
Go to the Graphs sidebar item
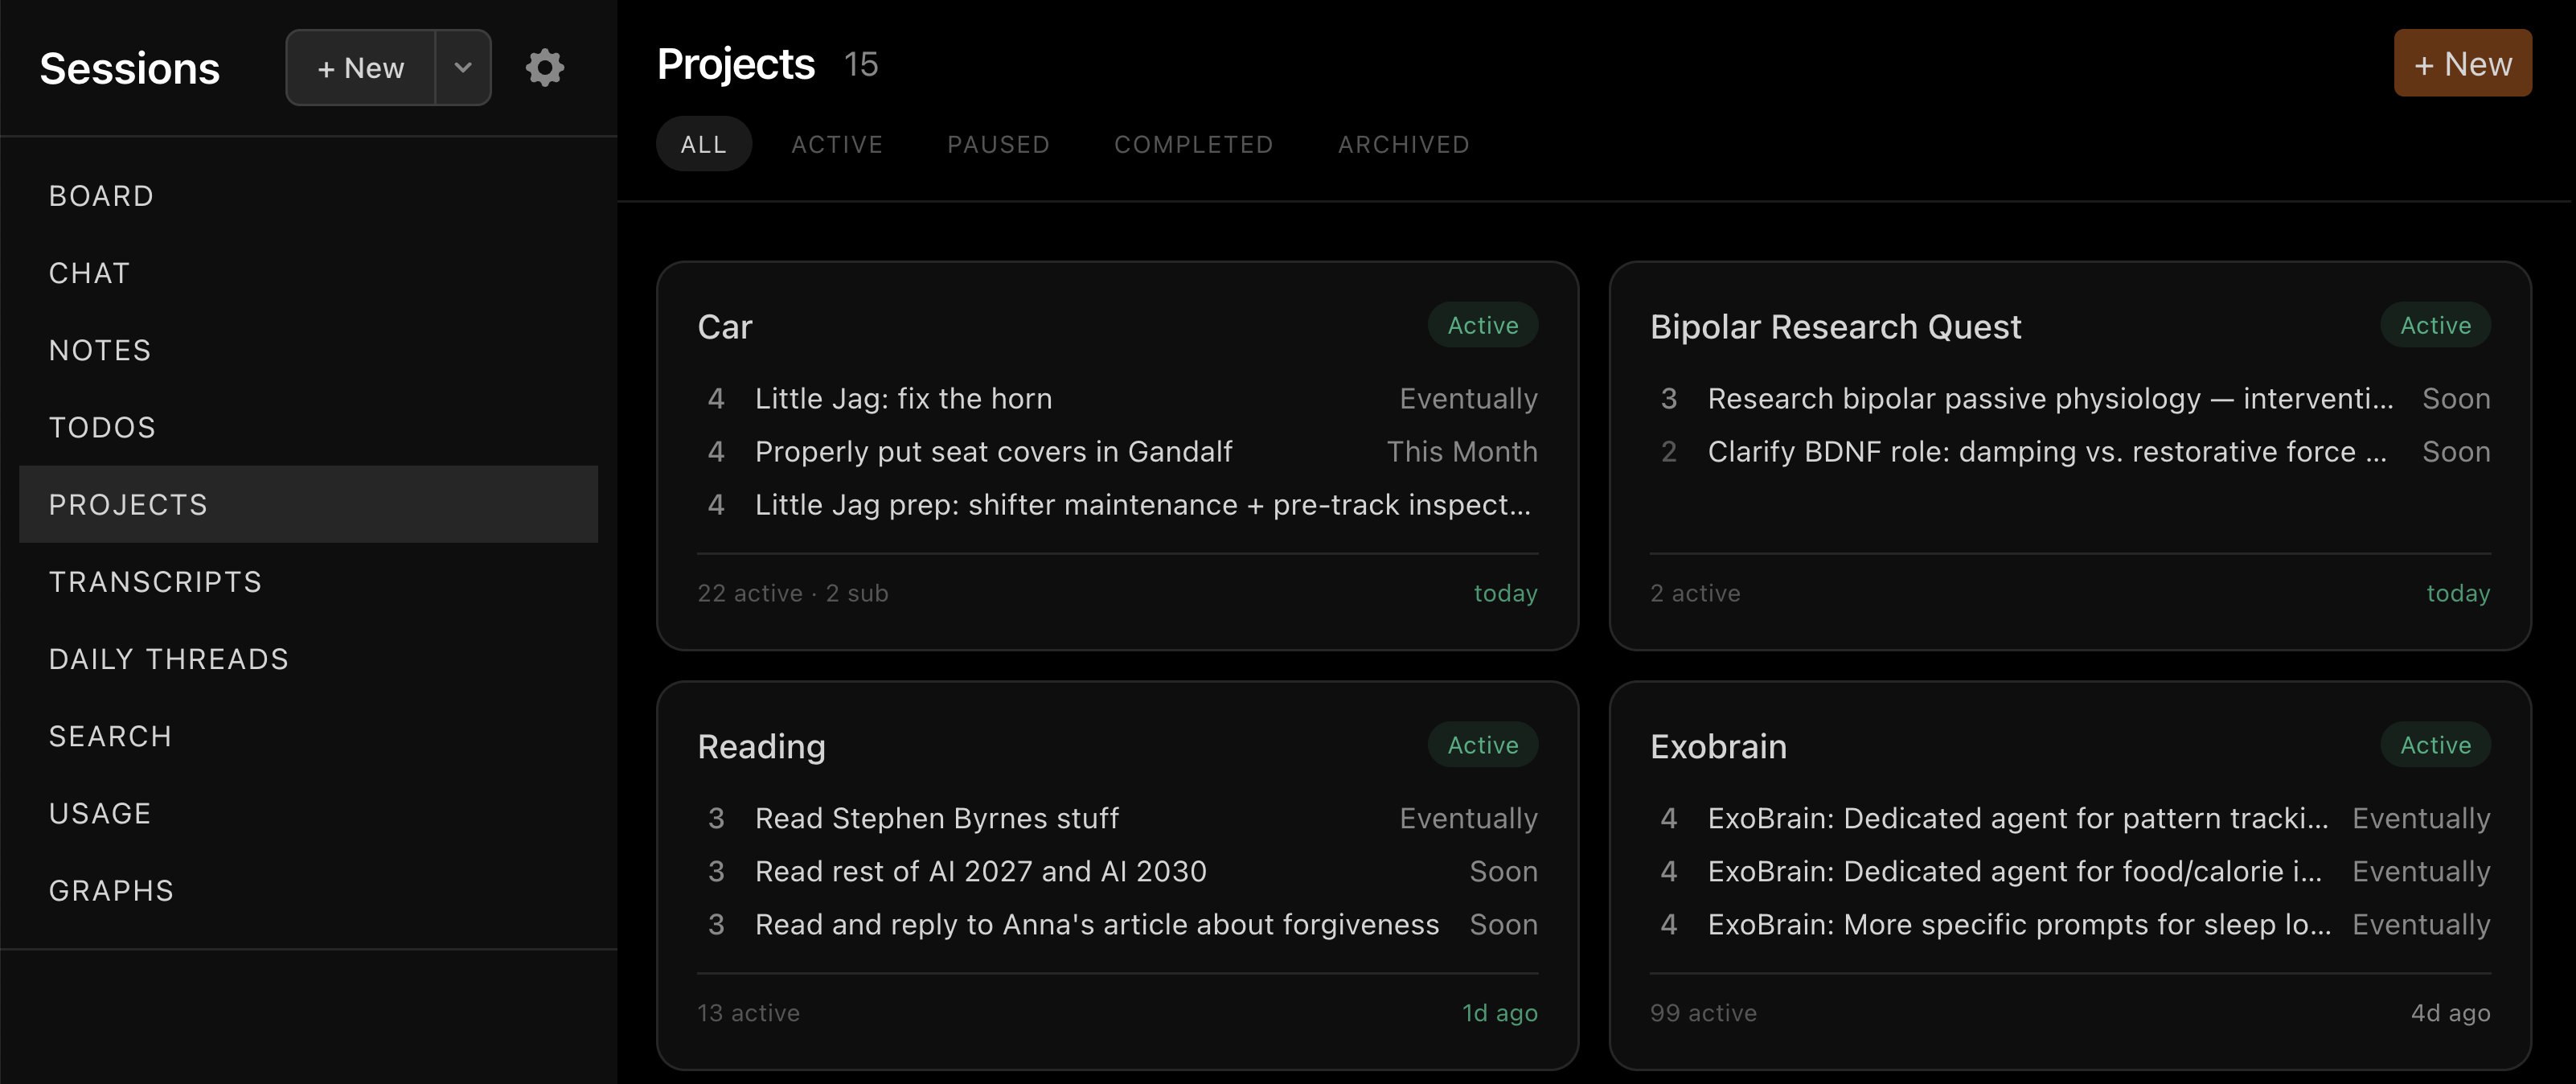pyautogui.click(x=112, y=890)
